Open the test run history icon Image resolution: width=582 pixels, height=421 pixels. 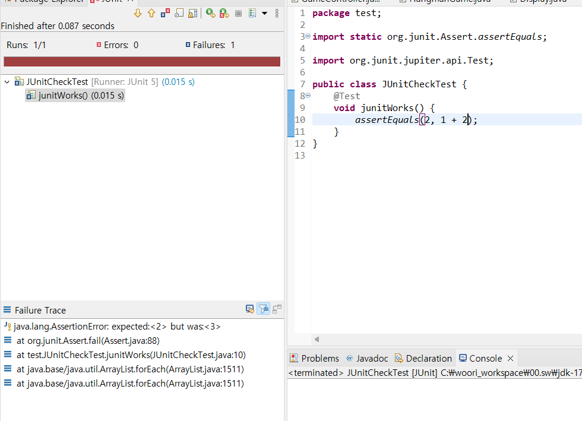(x=252, y=14)
